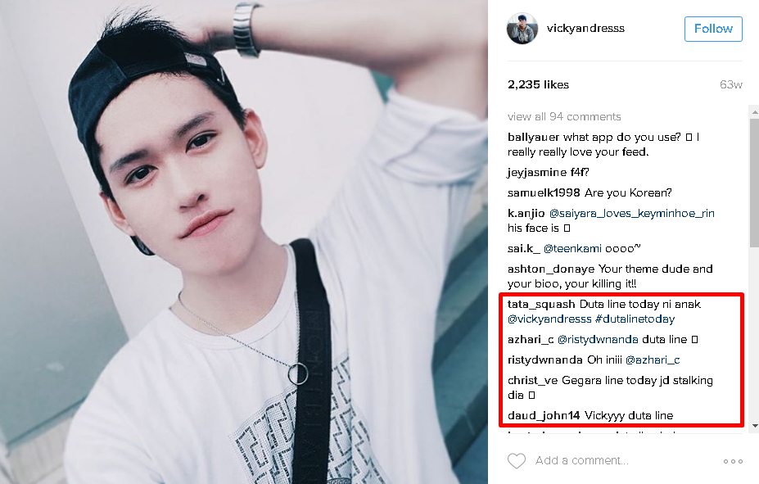Open @saiyara_loves_keyminhoe_rin mention link
The width and height of the screenshot is (759, 484).
[x=632, y=214]
